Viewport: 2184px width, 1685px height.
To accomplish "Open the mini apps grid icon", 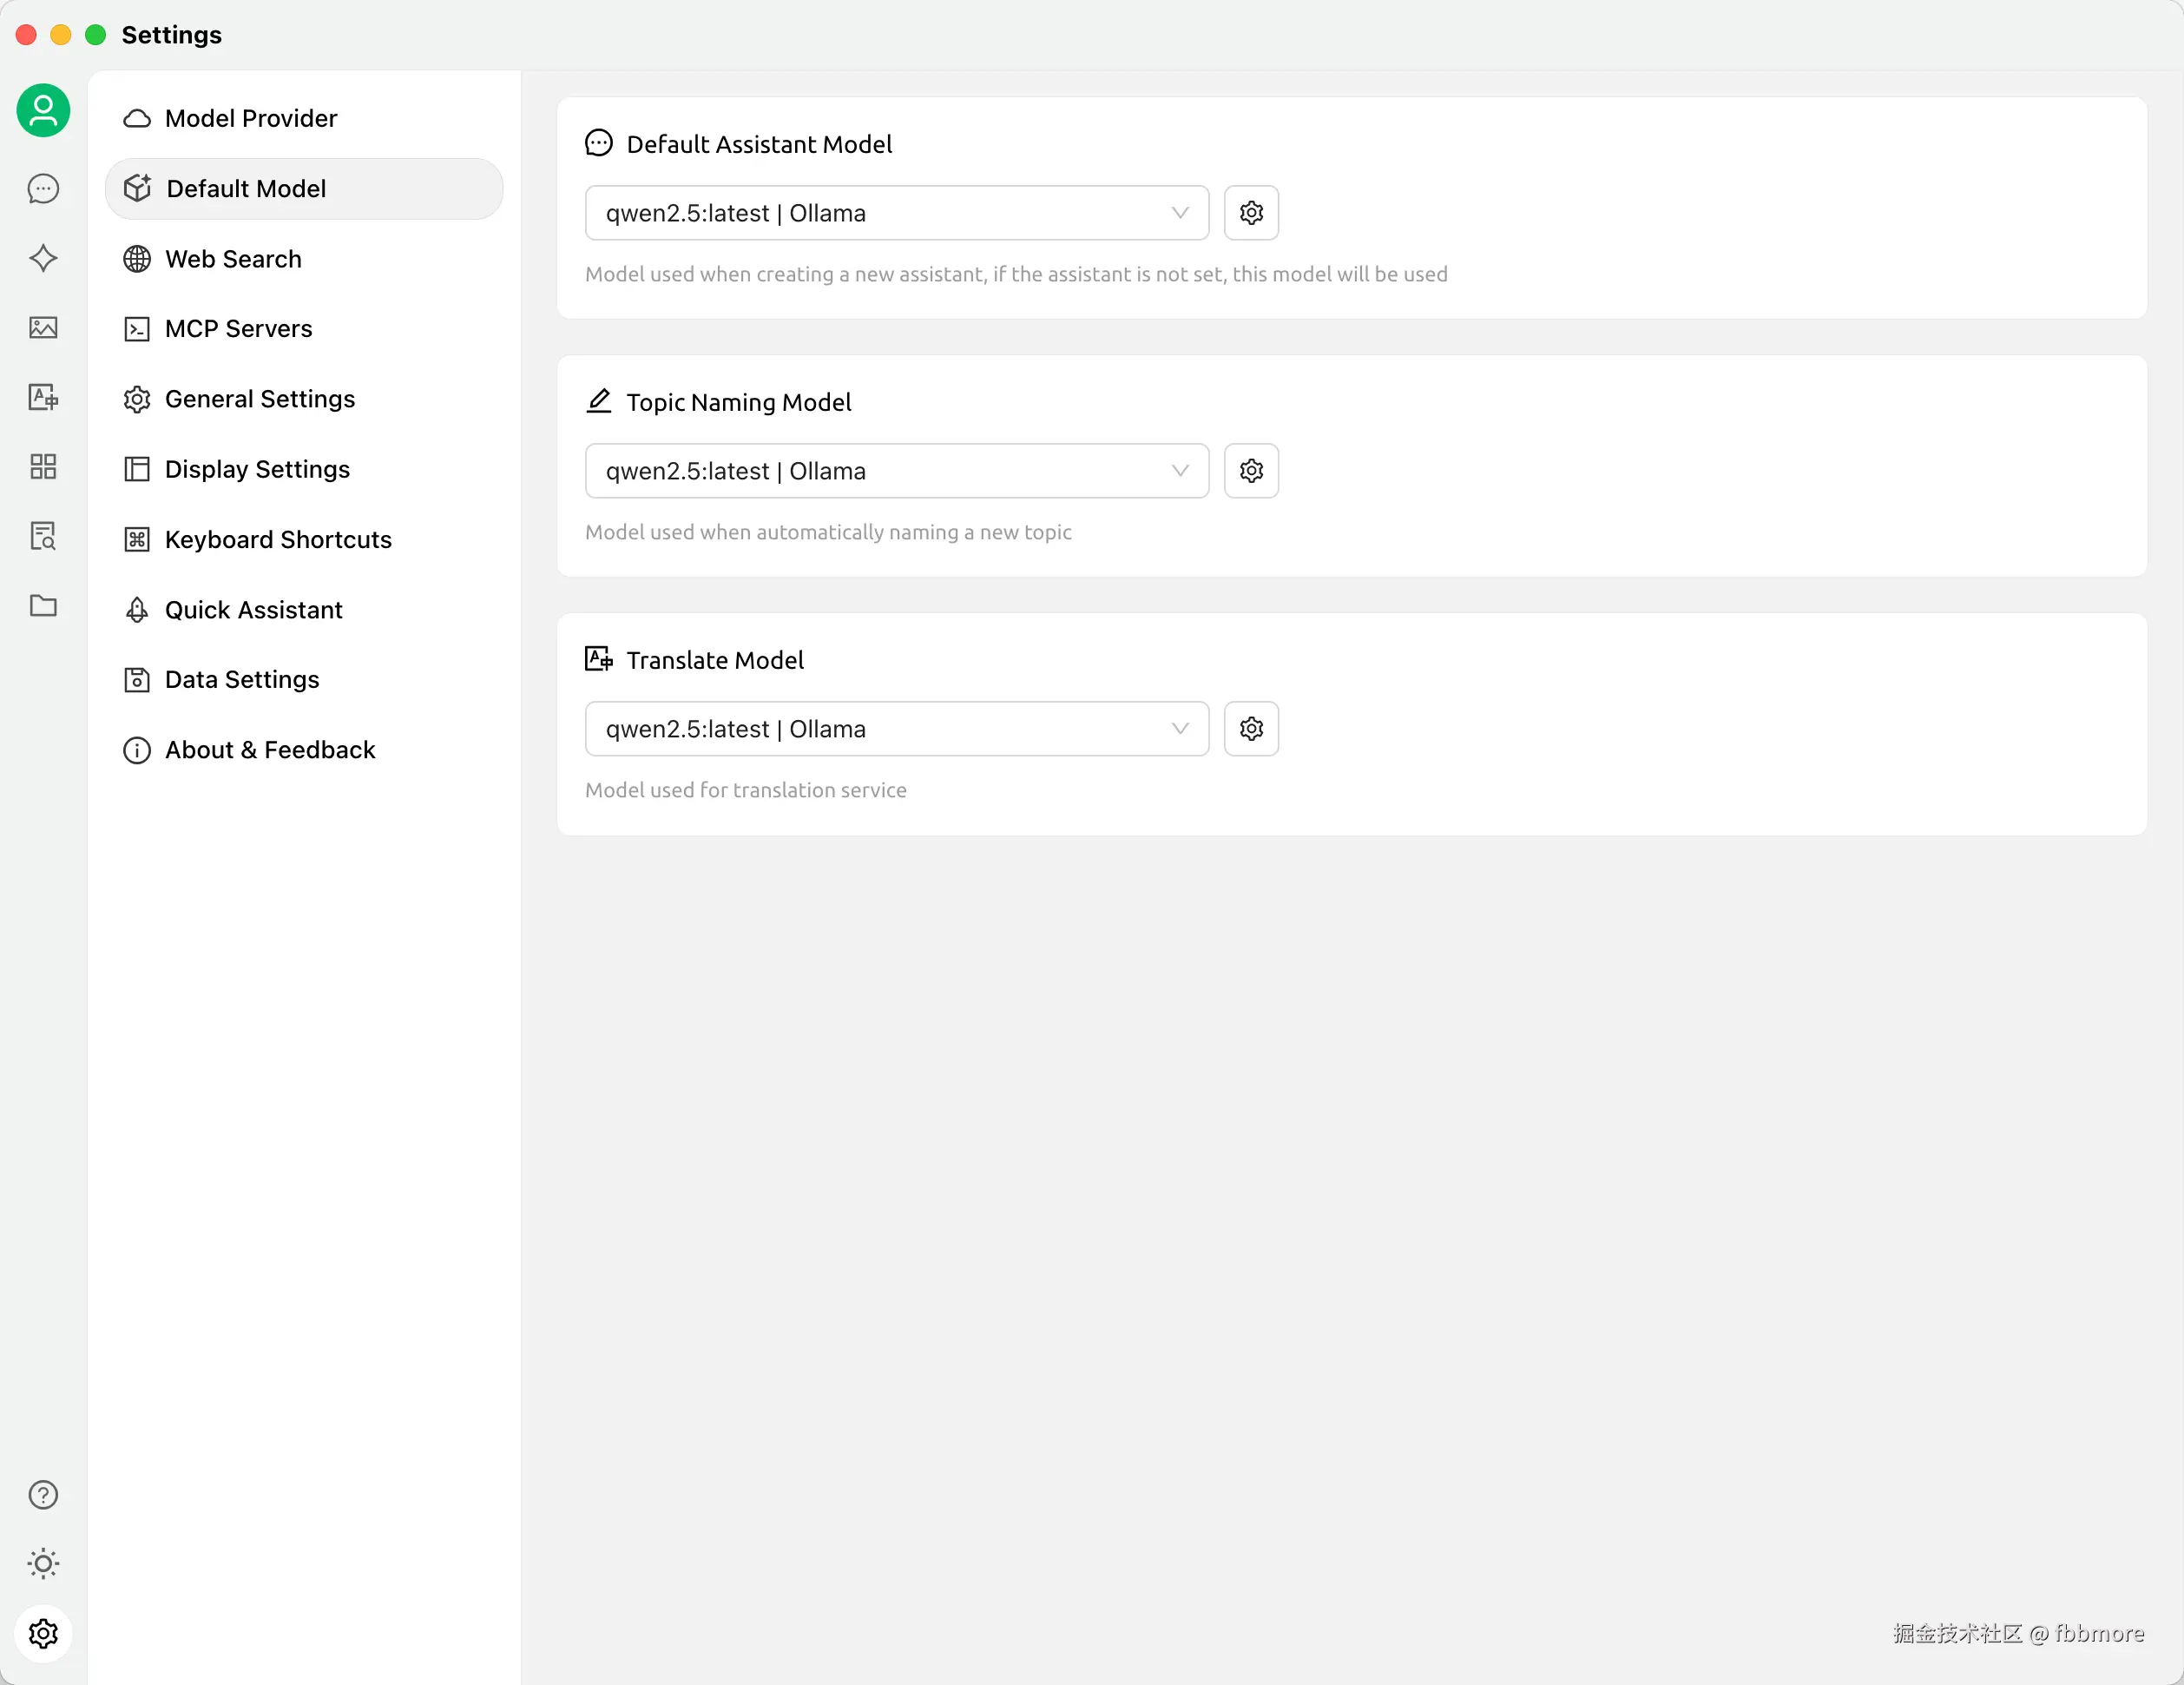I will coord(43,466).
